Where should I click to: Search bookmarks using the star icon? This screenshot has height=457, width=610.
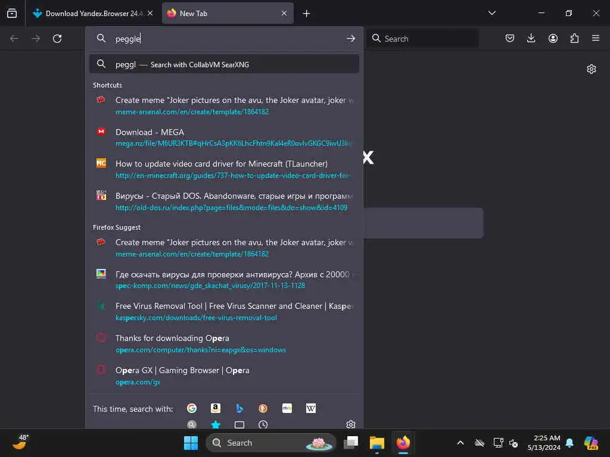click(216, 424)
